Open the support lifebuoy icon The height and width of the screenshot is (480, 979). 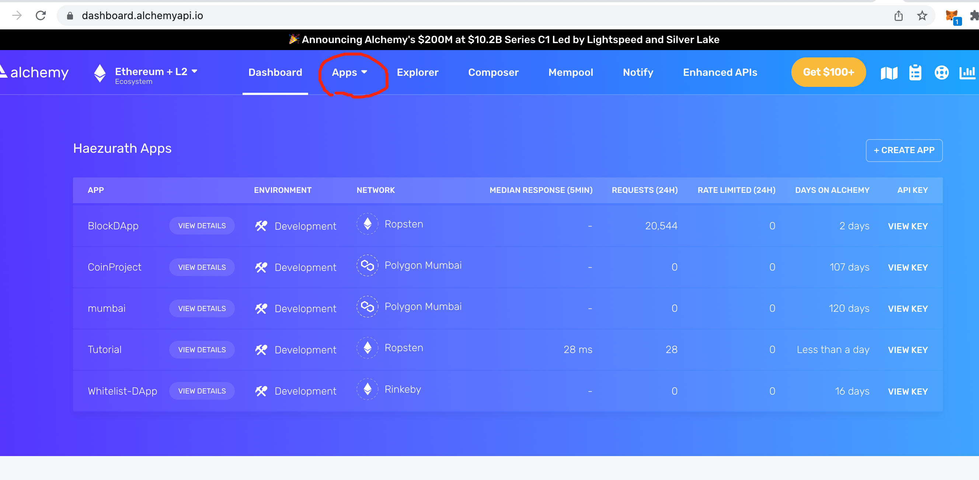(x=941, y=73)
